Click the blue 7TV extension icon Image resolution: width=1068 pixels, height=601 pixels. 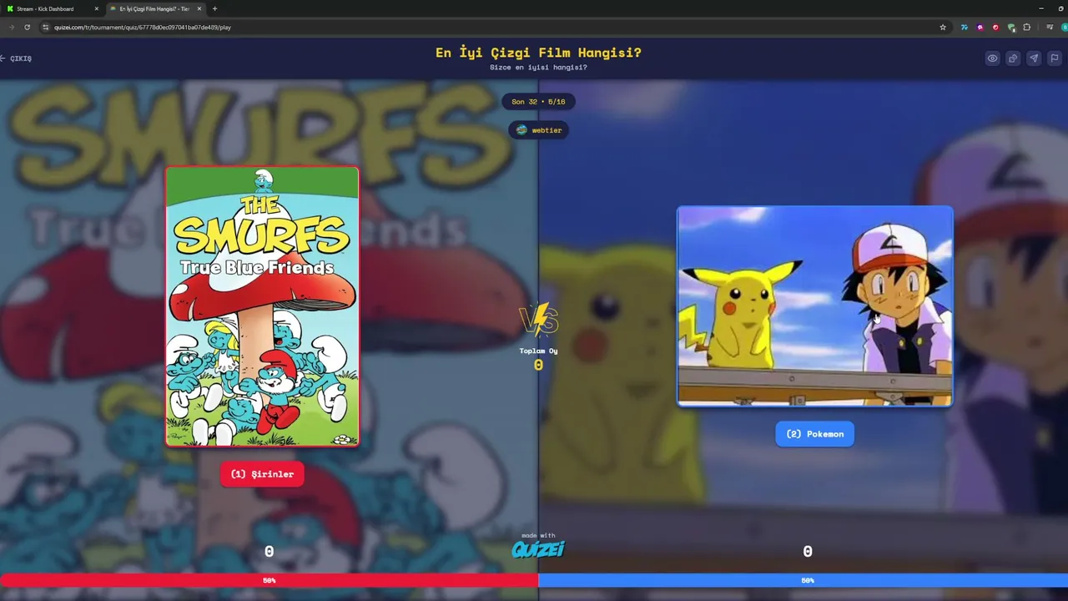pos(965,27)
